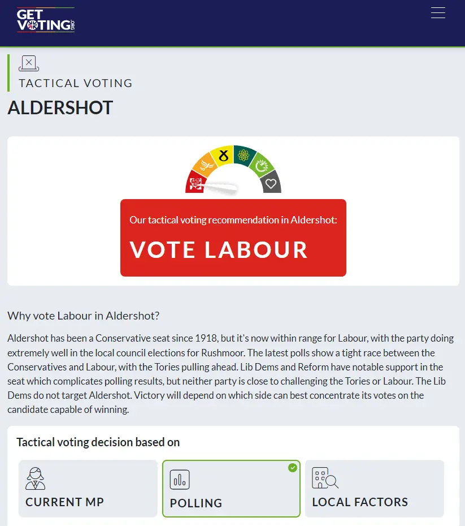
Task: Click the yellow SNP logo segment
Action: click(223, 155)
